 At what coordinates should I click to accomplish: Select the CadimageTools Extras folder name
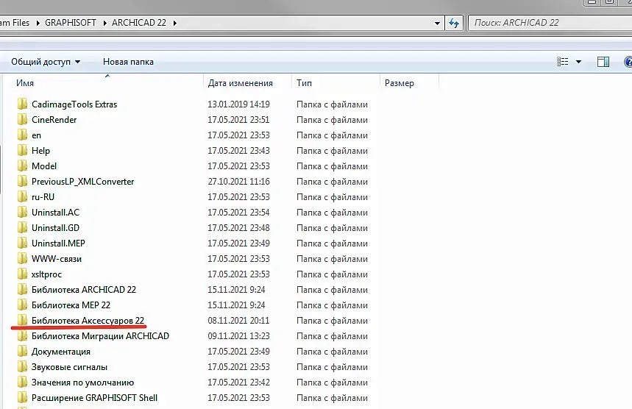click(74, 104)
